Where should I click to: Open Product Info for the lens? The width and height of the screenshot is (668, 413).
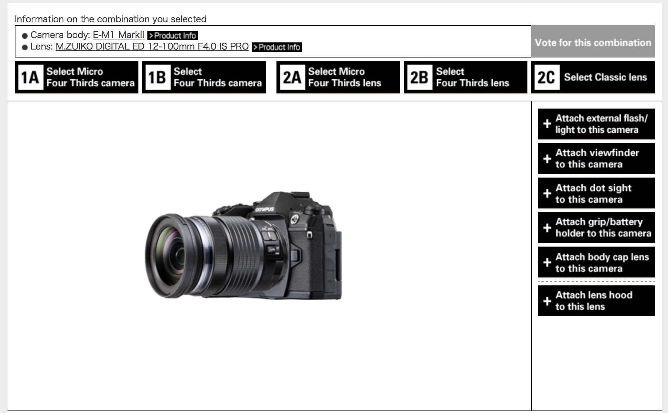(277, 47)
